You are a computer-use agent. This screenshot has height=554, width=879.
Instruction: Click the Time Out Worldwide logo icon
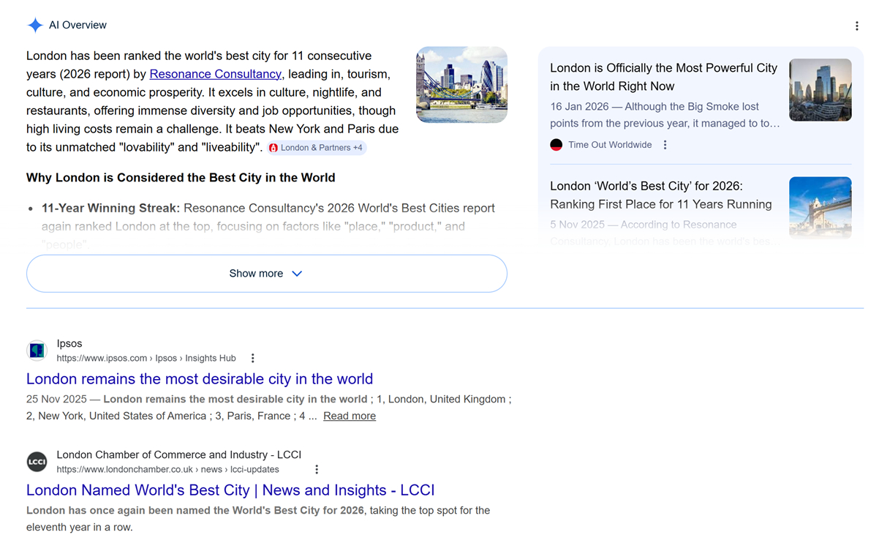point(556,145)
